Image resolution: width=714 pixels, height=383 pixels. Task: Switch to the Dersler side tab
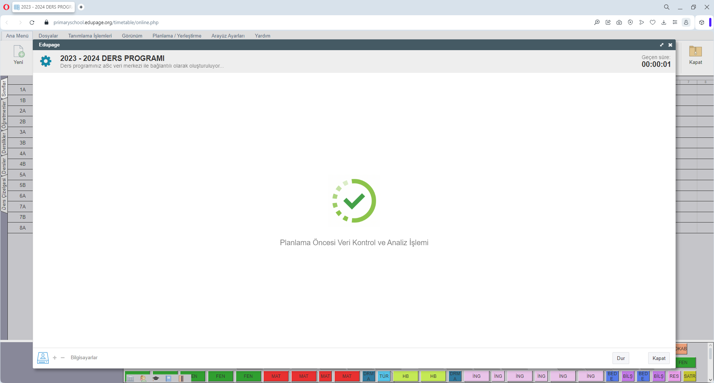4,166
